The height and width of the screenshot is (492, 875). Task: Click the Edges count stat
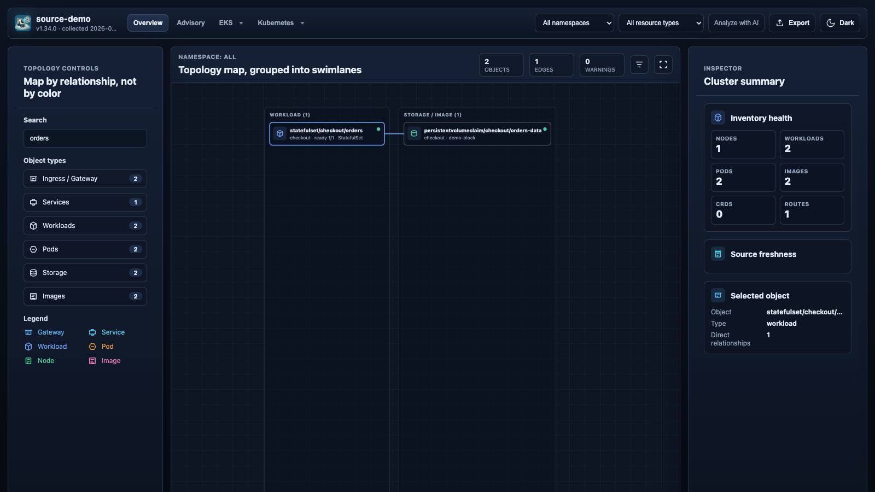(x=552, y=65)
